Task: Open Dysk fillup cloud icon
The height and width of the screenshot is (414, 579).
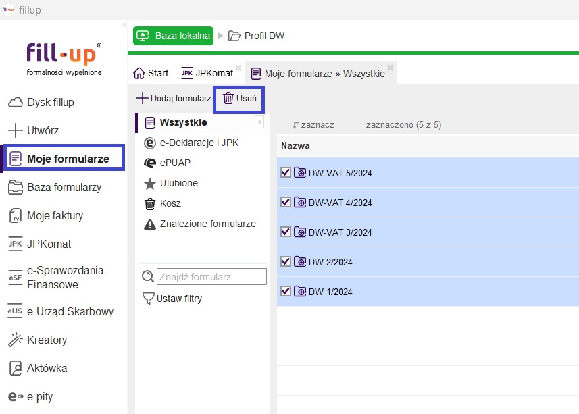Action: (x=16, y=102)
